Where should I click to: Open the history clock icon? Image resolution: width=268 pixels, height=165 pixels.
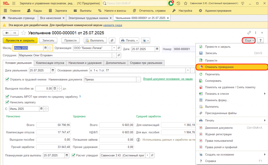point(178,3)
